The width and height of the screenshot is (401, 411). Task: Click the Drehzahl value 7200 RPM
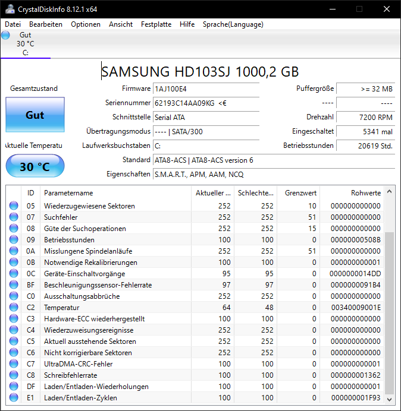[x=365, y=117]
